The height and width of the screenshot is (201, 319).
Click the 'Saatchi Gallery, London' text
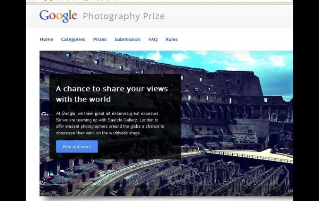point(129,120)
